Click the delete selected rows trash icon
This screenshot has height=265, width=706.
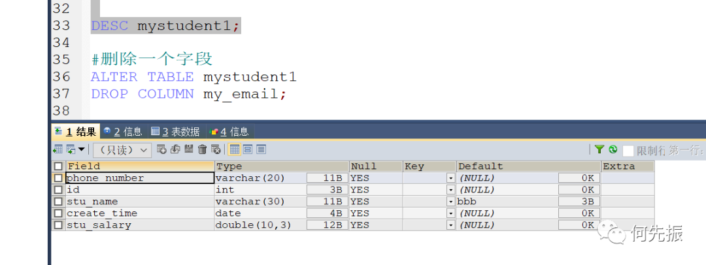coord(203,149)
